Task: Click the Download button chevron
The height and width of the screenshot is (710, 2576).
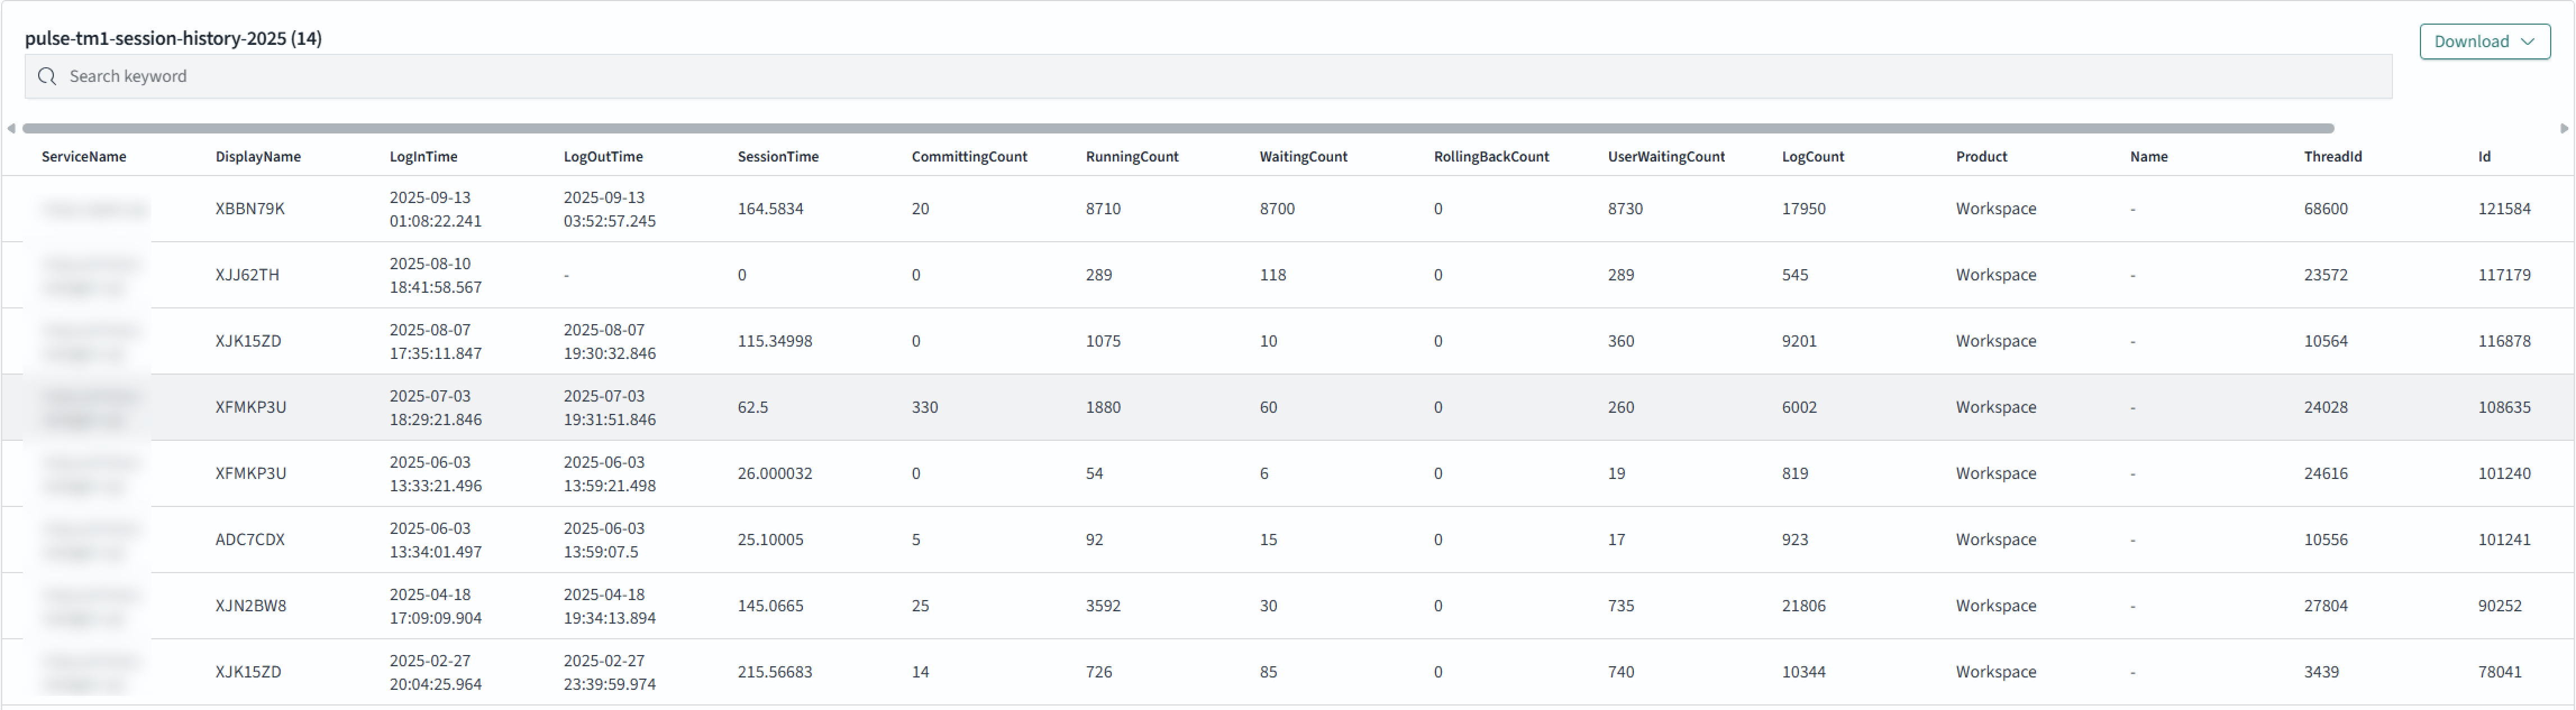Action: click(x=2528, y=42)
